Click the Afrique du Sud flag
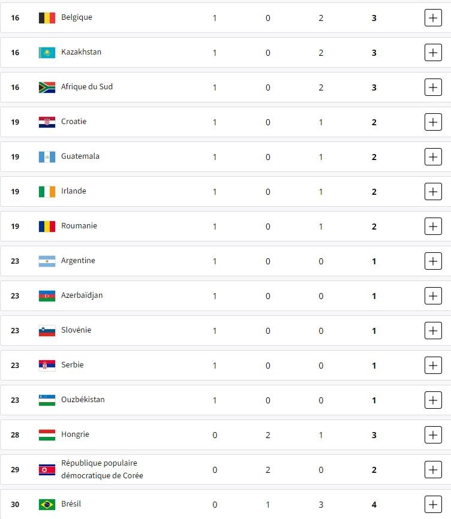Image resolution: width=451 pixels, height=519 pixels. click(x=47, y=87)
